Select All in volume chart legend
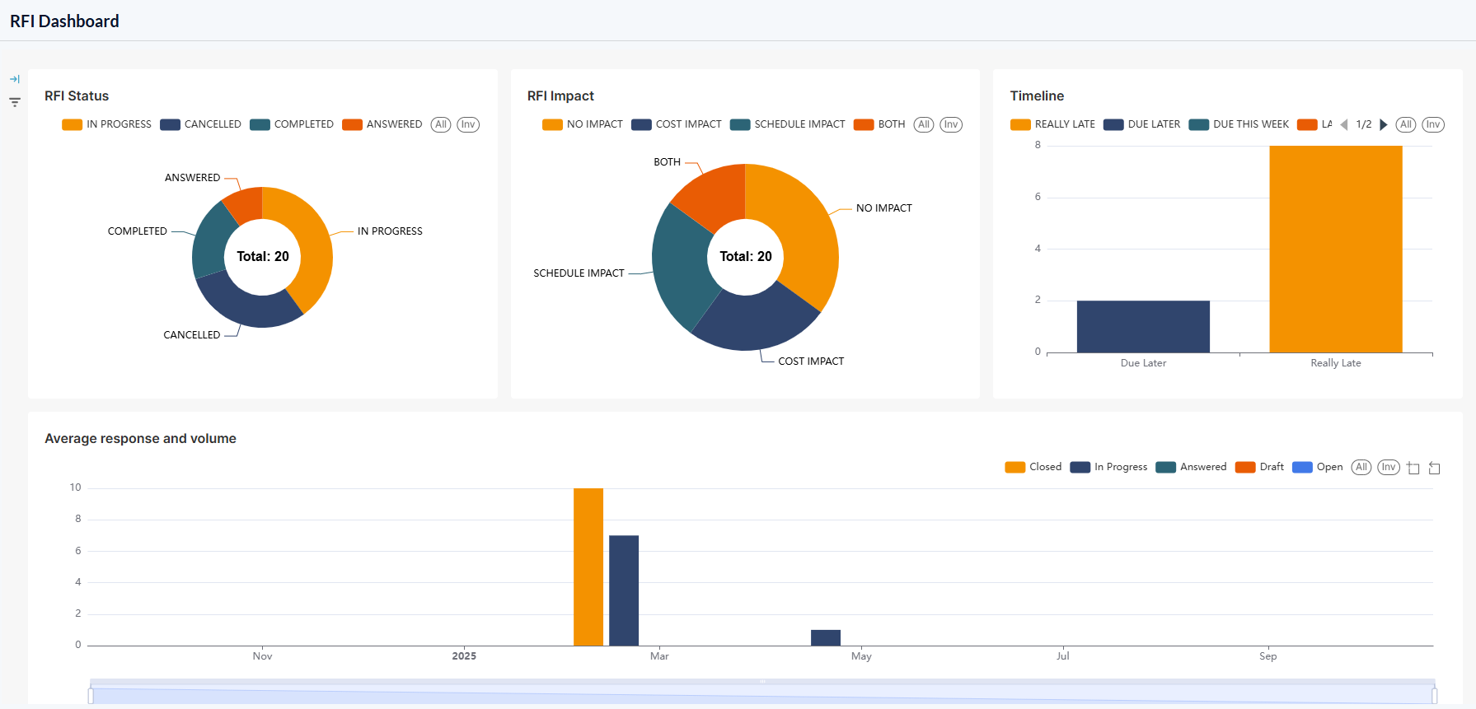 point(1361,467)
